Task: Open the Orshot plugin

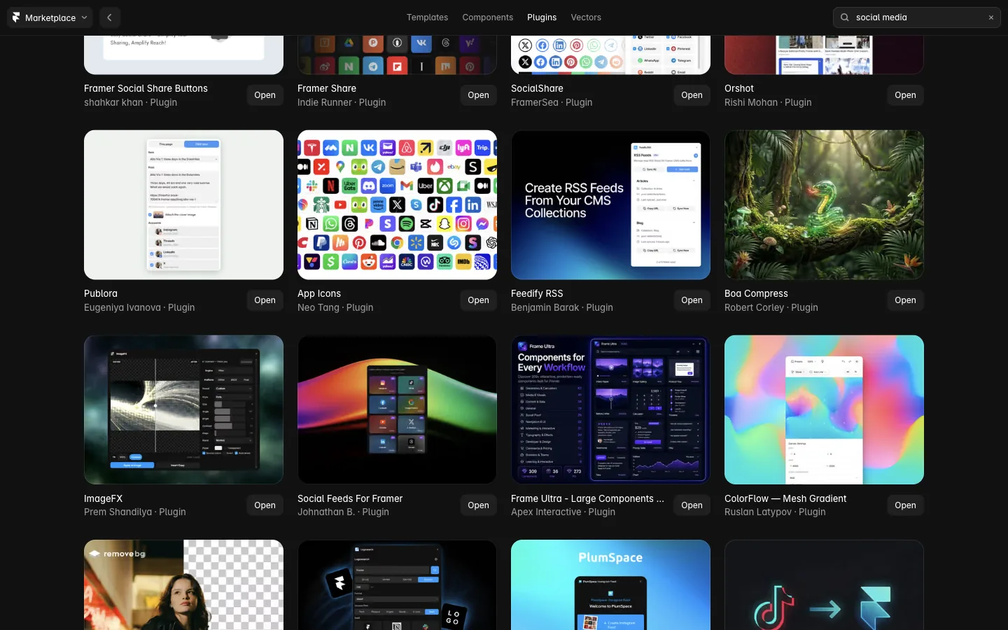Action: (905, 95)
